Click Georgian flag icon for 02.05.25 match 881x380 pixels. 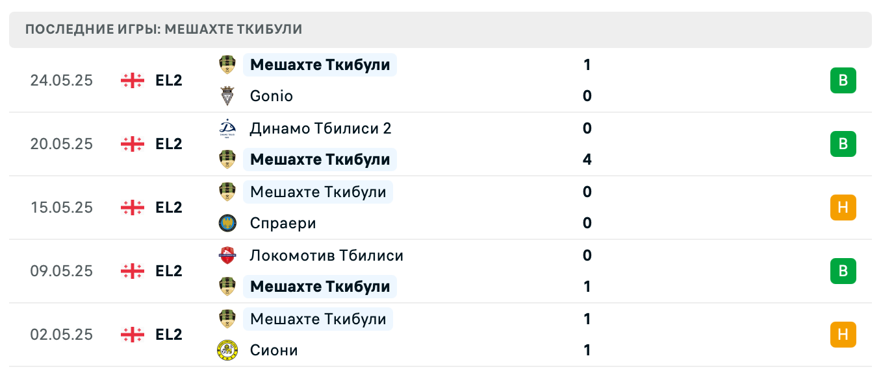pyautogui.click(x=133, y=335)
